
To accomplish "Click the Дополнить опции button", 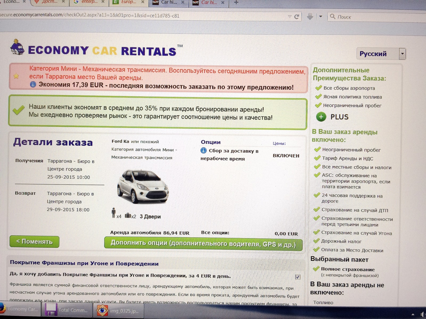I will [x=203, y=244].
